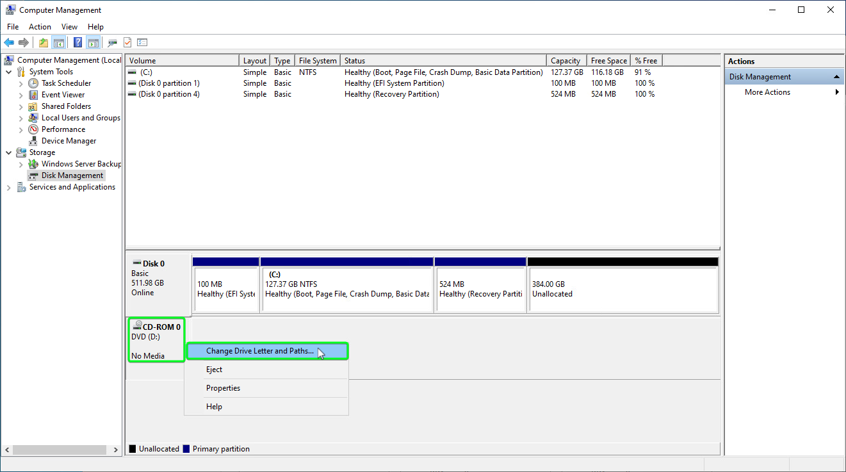
Task: Select the (C:) volume row in list
Action: (x=423, y=72)
